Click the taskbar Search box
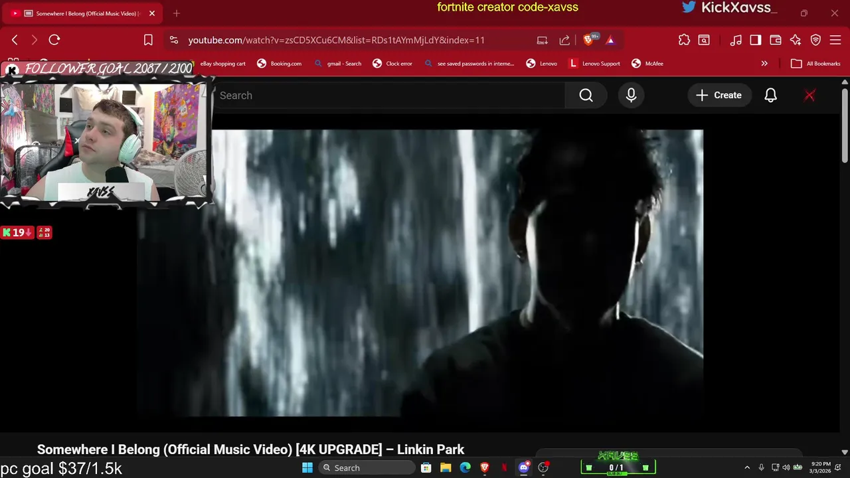 tap(366, 467)
